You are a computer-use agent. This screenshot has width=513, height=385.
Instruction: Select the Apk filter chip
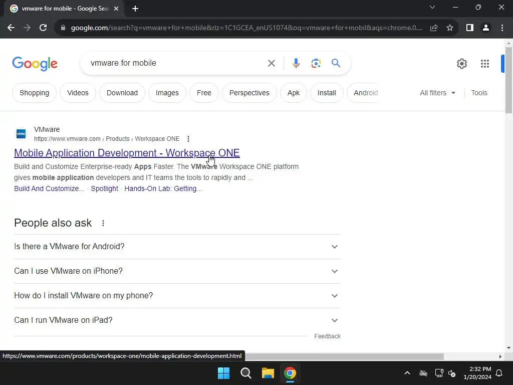tap(294, 93)
